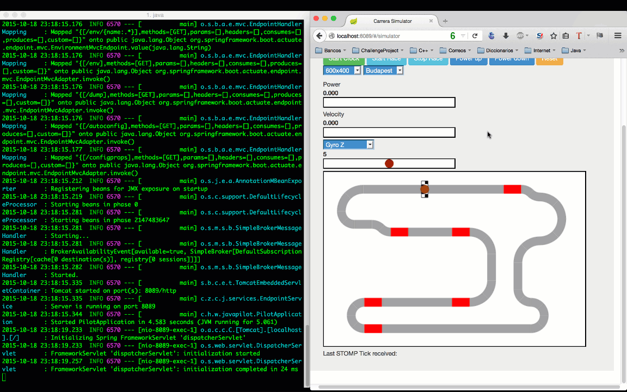Click the globe site identity icon
The image size is (627, 392).
(331, 36)
